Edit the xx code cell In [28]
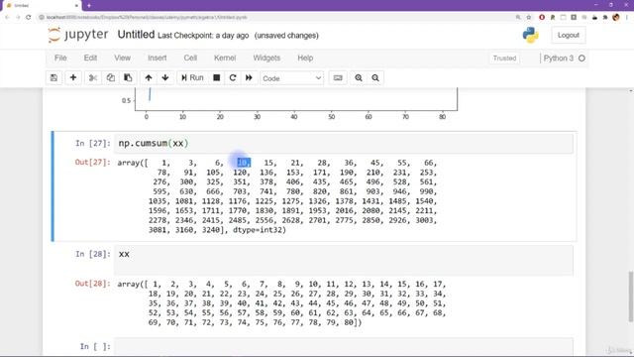 tap(344, 260)
